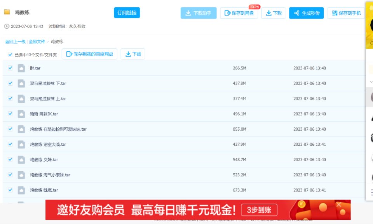Screen dimensions: 373x224
Task: Click the 下载 button beside 保存到我的百度网盘
Action: click(133, 54)
